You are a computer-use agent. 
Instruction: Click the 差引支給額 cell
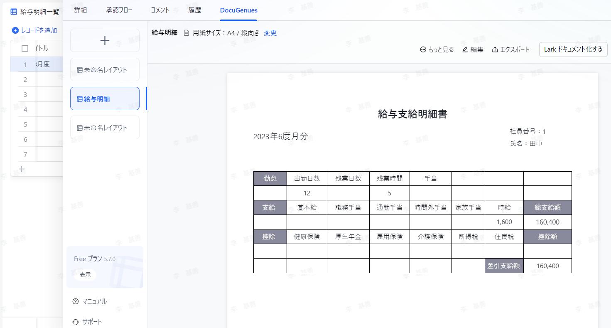pyautogui.click(x=504, y=266)
